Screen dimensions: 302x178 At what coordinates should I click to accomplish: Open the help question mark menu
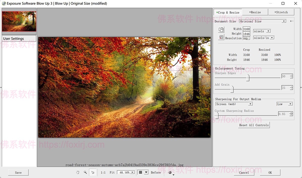point(170,172)
